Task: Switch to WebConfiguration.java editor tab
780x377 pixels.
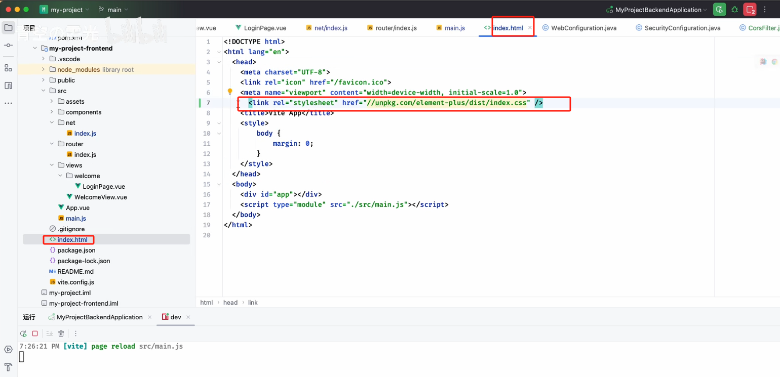Action: coord(579,28)
